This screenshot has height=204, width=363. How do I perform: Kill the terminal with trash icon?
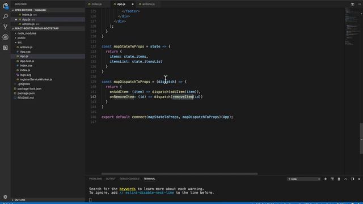tap(339, 179)
